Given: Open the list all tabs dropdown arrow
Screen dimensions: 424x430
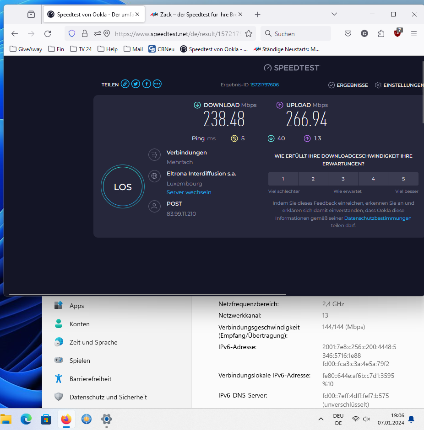Looking at the screenshot, I should 334,14.
